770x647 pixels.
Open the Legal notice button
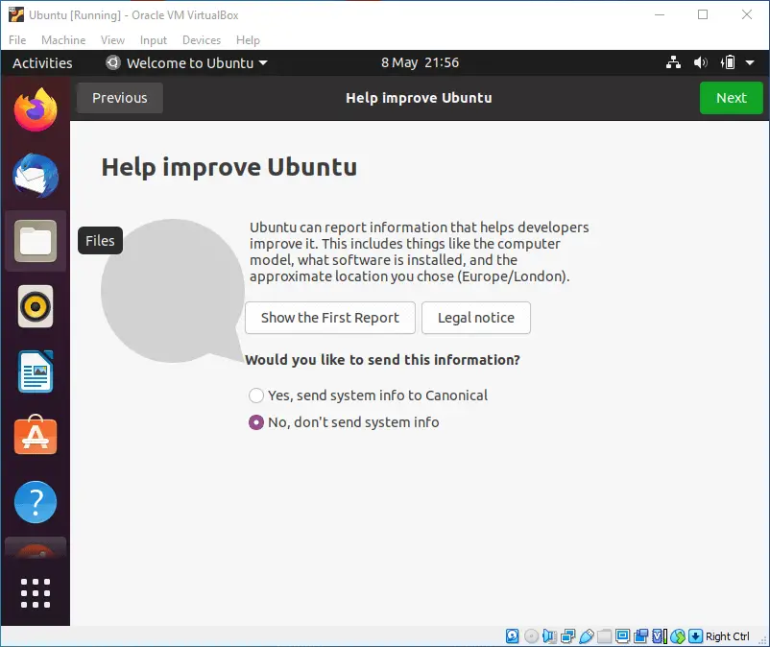click(x=476, y=318)
